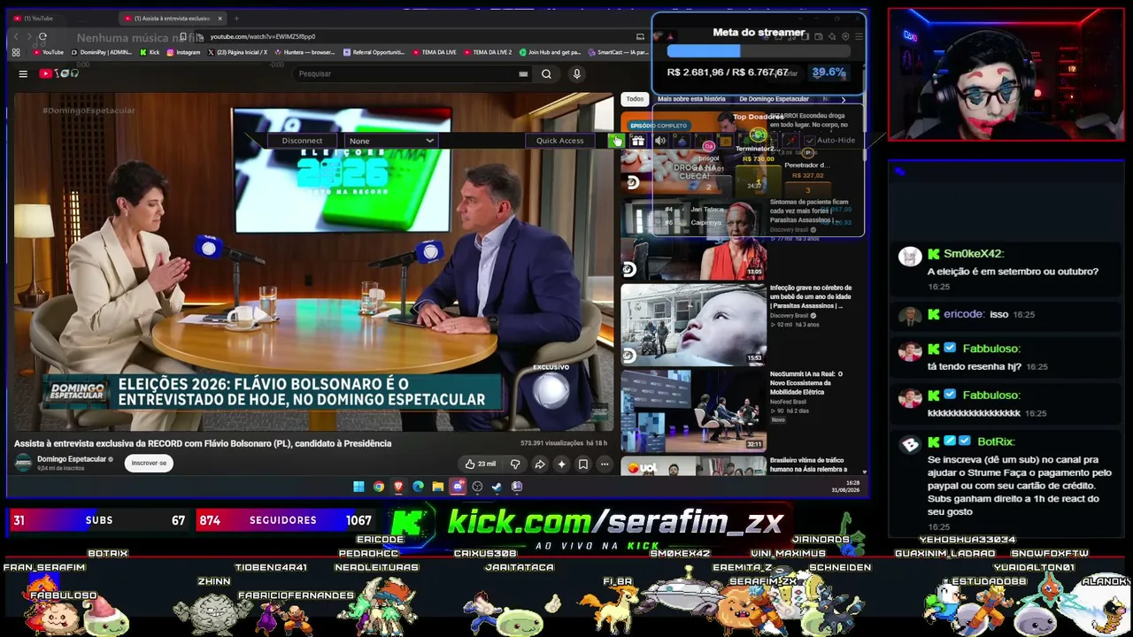Image resolution: width=1133 pixels, height=637 pixels.
Task: Open the Kick bookmark
Action: point(150,52)
